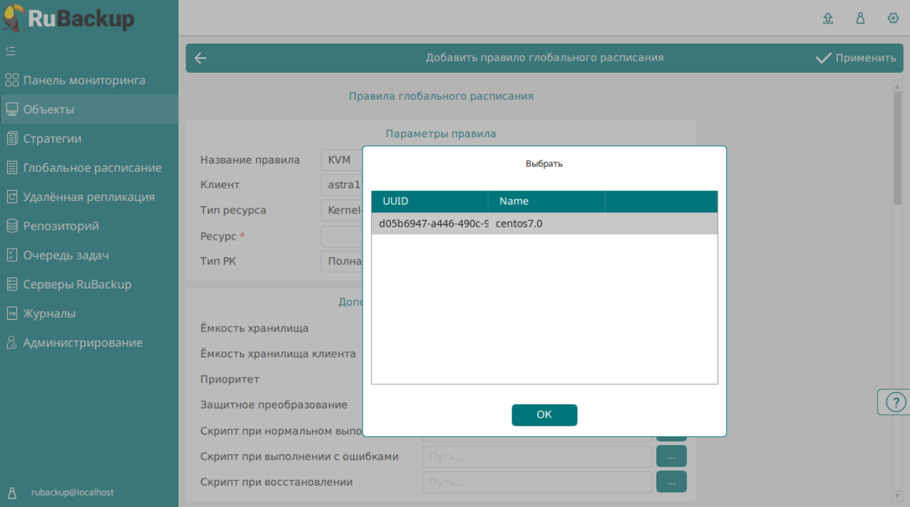Click script on restore path field
This screenshot has width=910, height=507.
[537, 482]
